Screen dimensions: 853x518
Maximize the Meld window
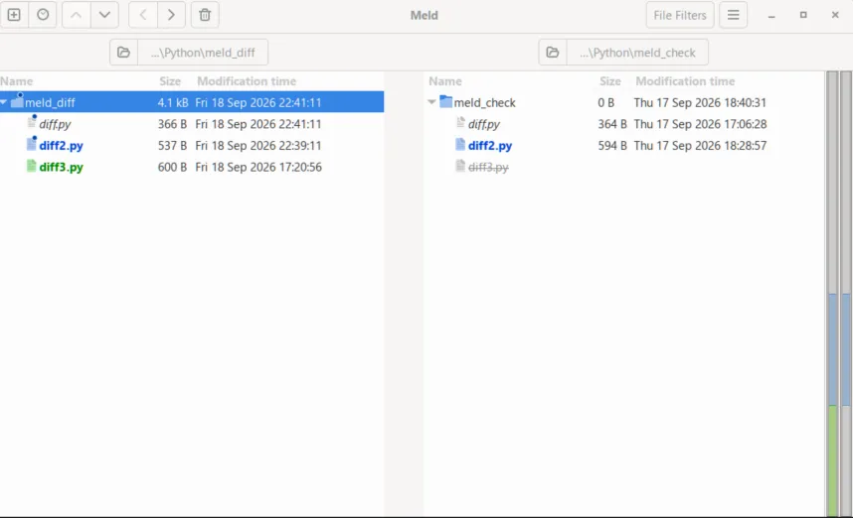803,15
